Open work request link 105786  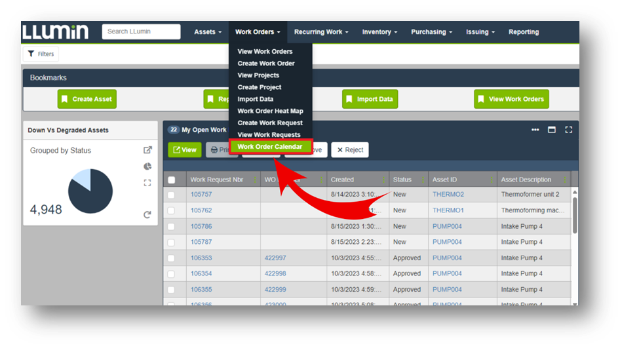click(201, 226)
